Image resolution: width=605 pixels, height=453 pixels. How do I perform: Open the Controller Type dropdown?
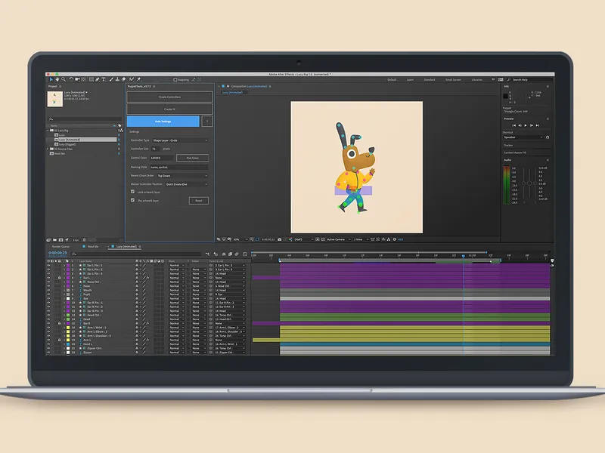tap(180, 140)
